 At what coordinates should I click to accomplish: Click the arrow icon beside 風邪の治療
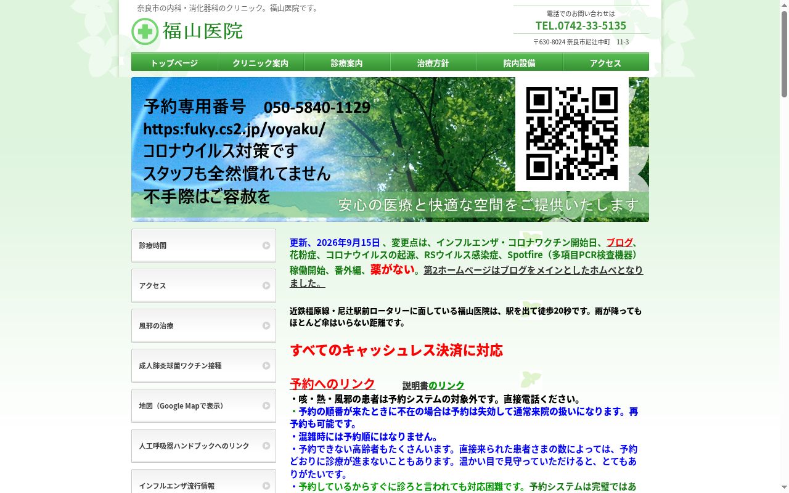click(x=266, y=325)
